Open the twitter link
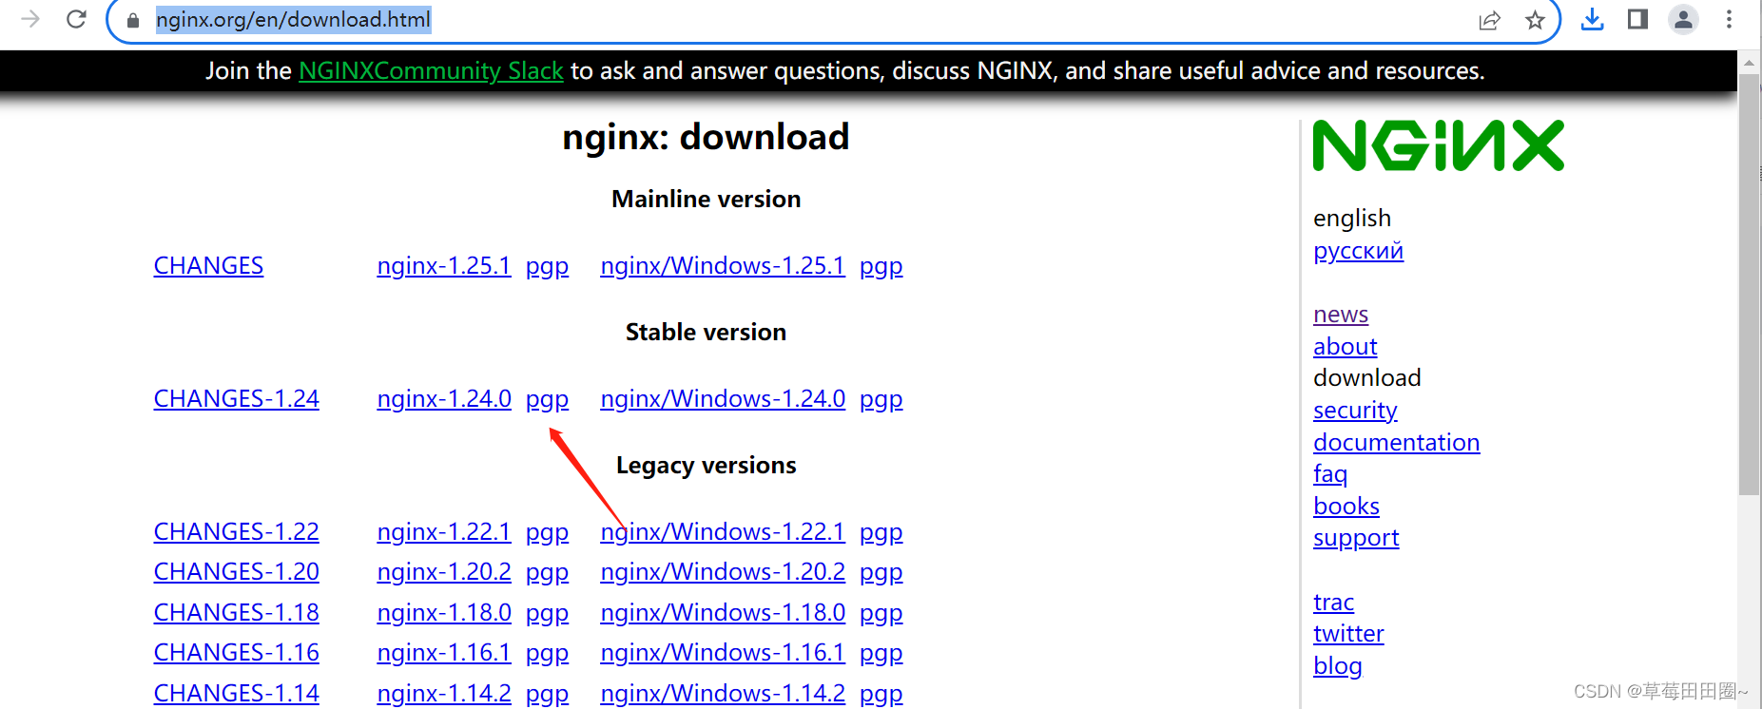Image resolution: width=1762 pixels, height=709 pixels. (x=1348, y=634)
